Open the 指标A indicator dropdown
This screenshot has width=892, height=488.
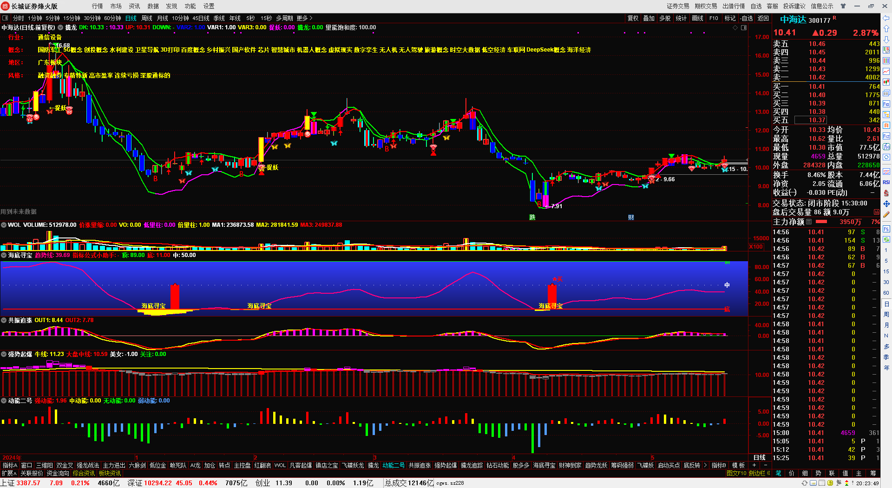coord(10,465)
